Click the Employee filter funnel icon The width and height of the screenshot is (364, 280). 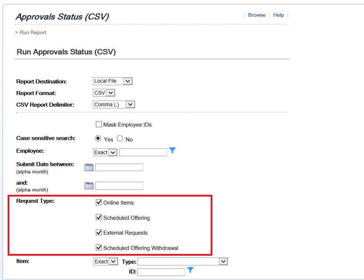172,151
